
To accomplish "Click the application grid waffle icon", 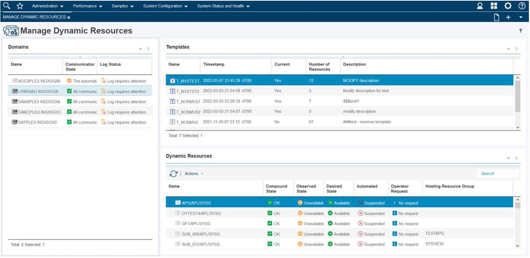I will tap(494, 6).
